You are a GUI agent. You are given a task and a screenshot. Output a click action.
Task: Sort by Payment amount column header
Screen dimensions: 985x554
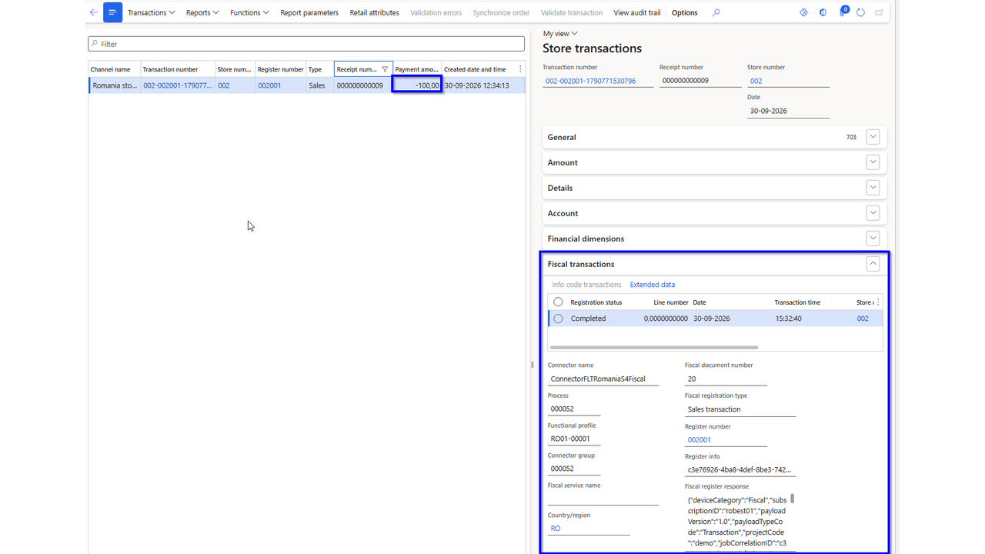coord(416,69)
